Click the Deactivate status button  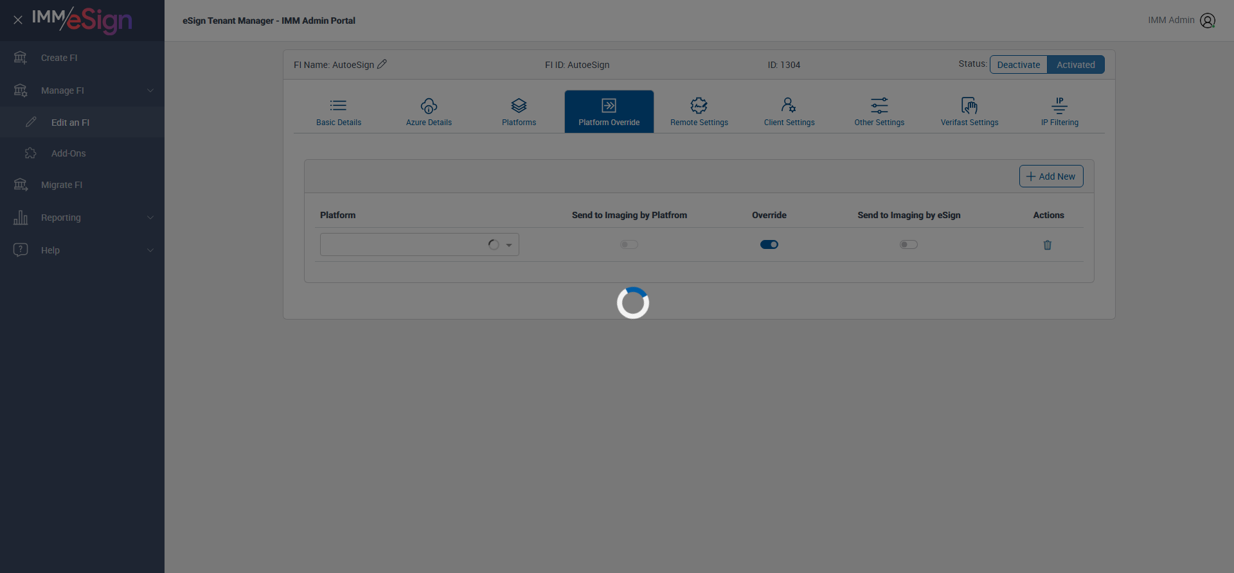click(x=1019, y=65)
